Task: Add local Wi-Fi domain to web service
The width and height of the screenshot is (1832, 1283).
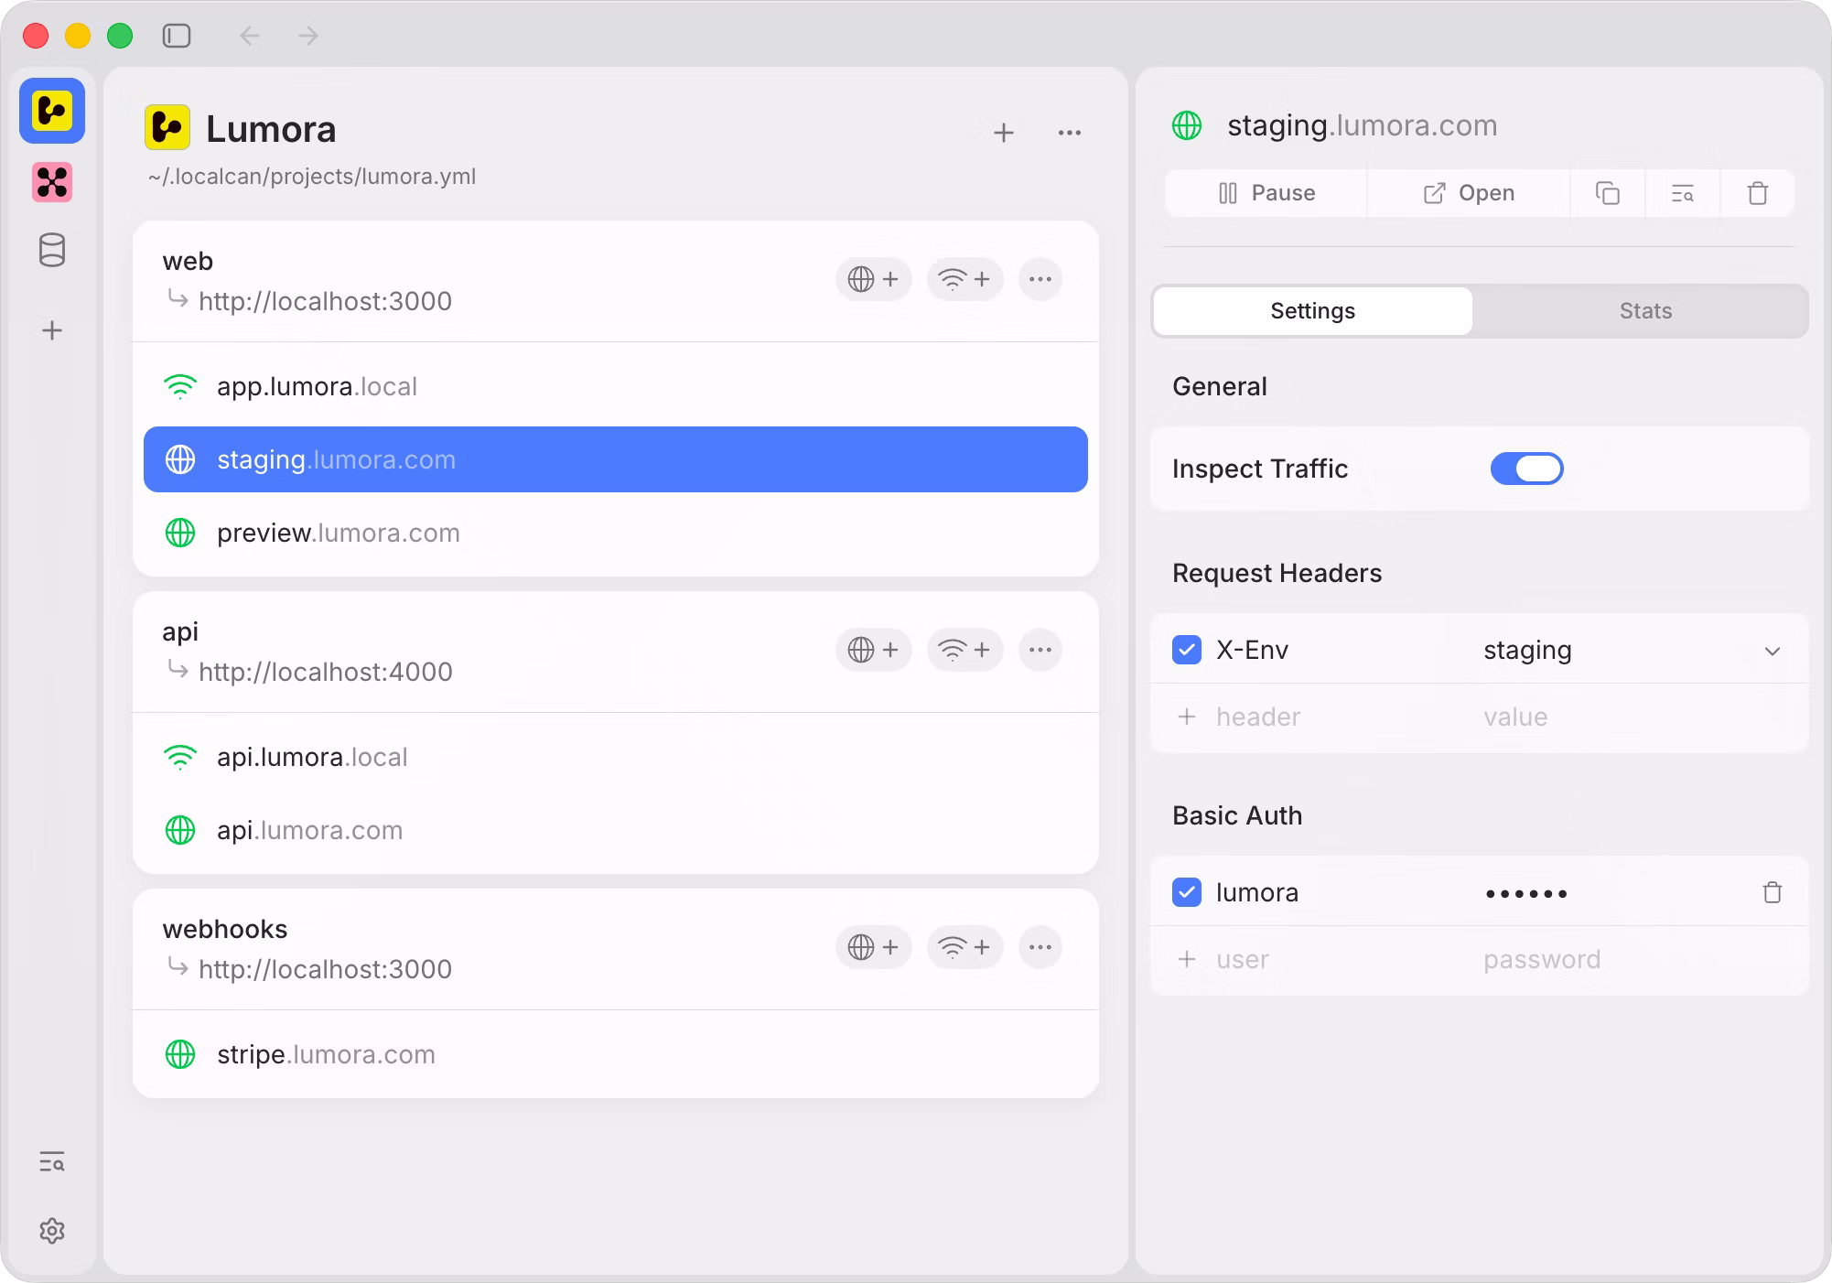Action: click(964, 279)
